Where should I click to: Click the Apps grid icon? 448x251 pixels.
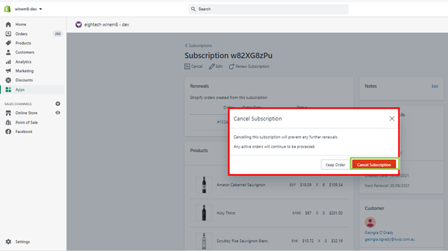(x=8, y=90)
